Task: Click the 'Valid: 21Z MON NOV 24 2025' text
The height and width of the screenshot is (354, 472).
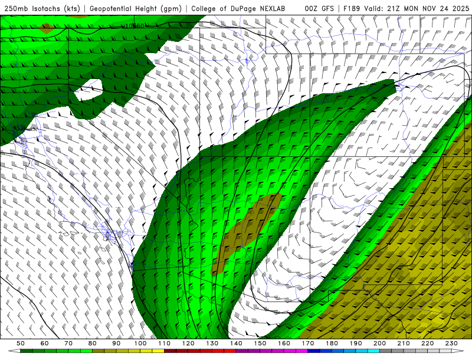Action: click(417, 9)
